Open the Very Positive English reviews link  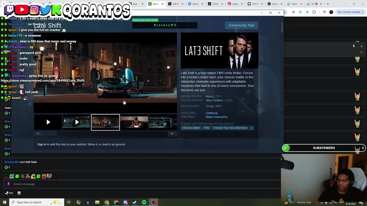point(214,100)
